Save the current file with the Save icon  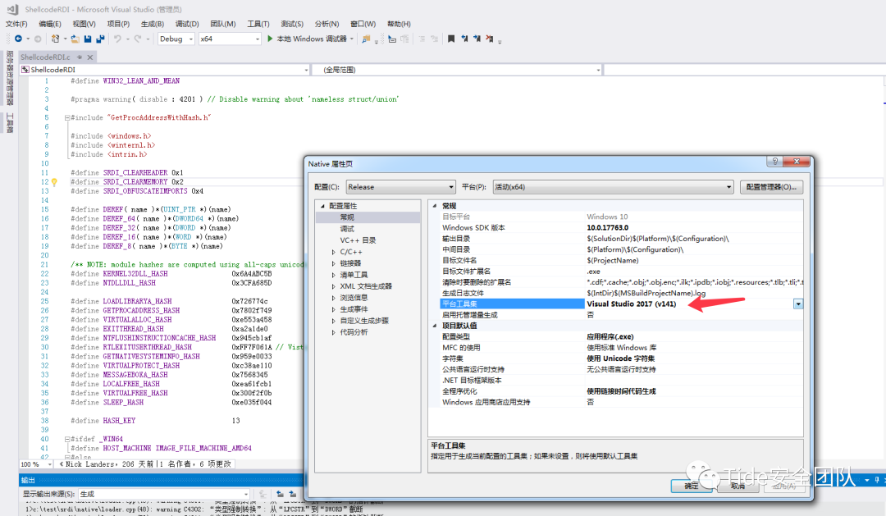click(x=88, y=39)
